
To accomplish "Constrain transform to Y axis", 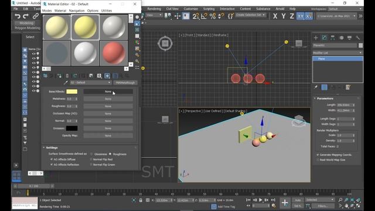I will click(284, 16).
